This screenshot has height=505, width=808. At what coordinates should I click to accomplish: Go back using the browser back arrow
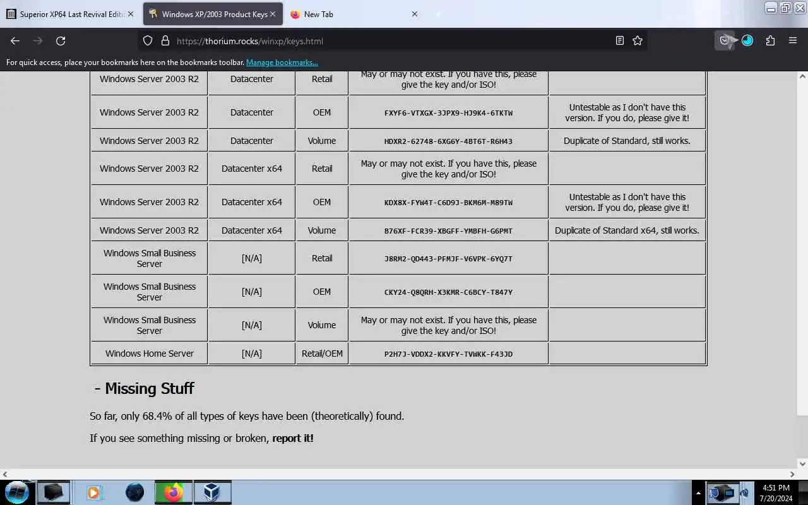click(15, 40)
